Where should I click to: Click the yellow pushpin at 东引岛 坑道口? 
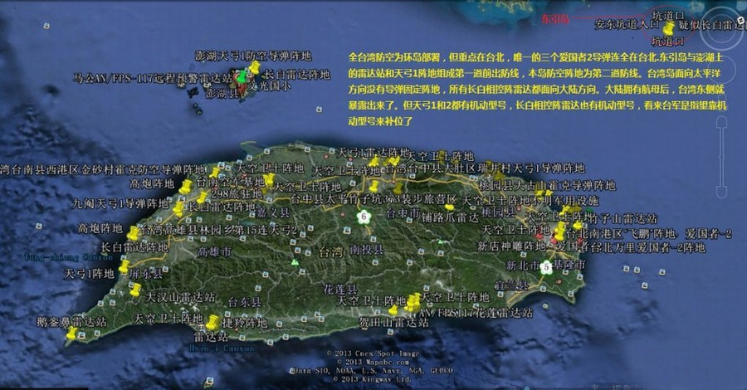[667, 29]
